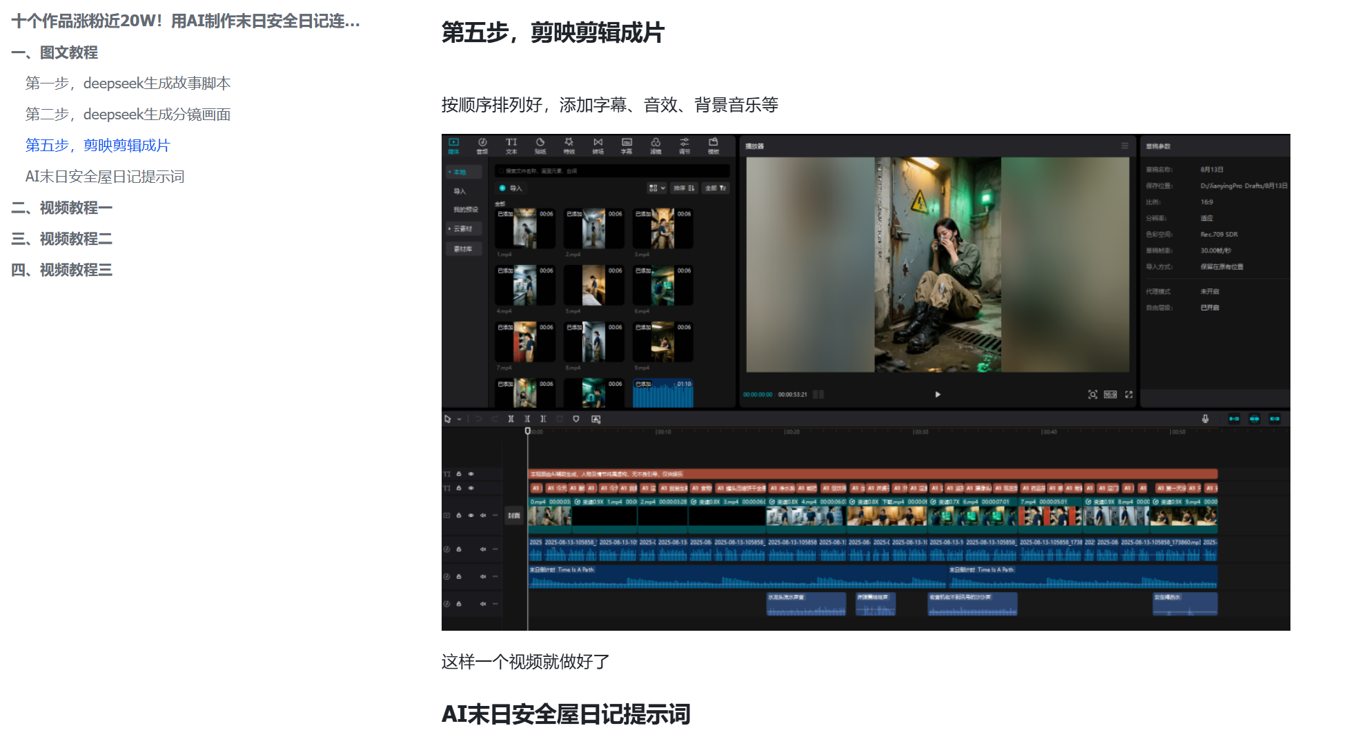Open the 调节 (adjust) panel icon
The image size is (1356, 737).
click(685, 145)
